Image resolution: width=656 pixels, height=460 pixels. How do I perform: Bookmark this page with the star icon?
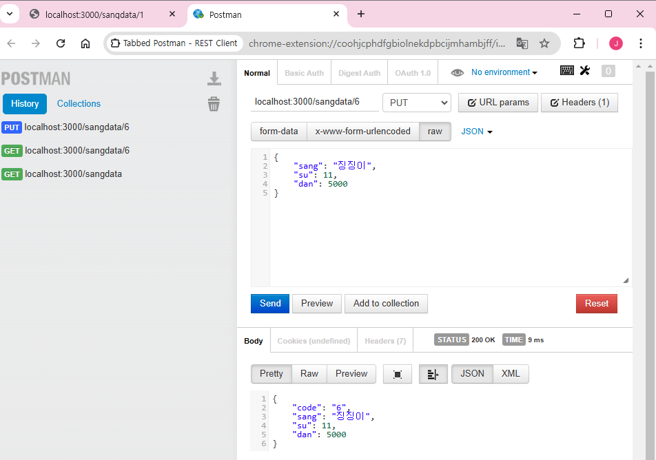point(544,43)
